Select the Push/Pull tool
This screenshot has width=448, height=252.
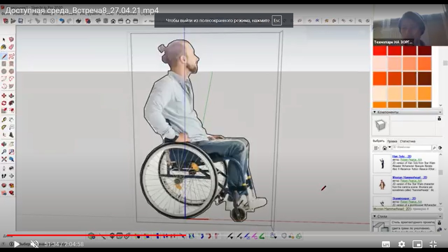[11, 95]
